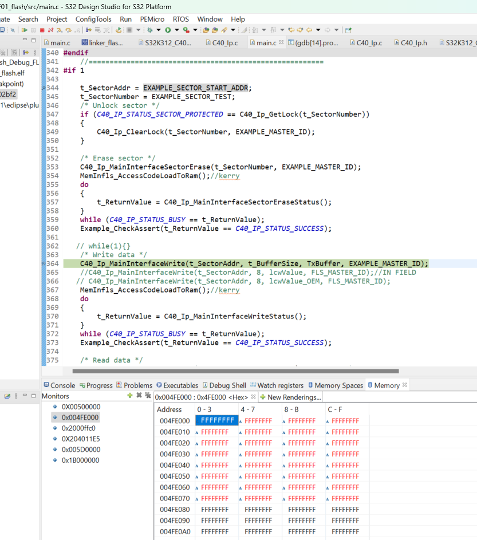Click the Last Edit Location icon
Image resolution: width=477 pixels, height=540 pixels.
tap(291, 30)
